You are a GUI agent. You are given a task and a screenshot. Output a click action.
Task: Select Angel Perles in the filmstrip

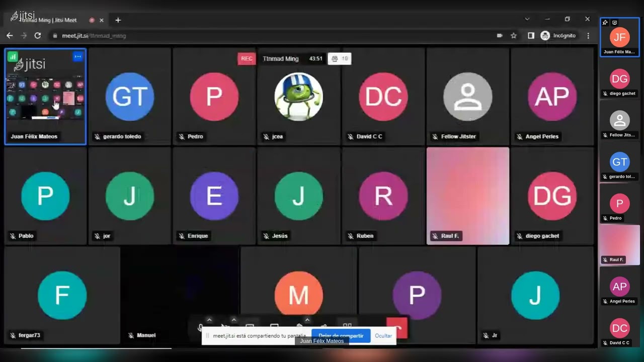tap(620, 287)
